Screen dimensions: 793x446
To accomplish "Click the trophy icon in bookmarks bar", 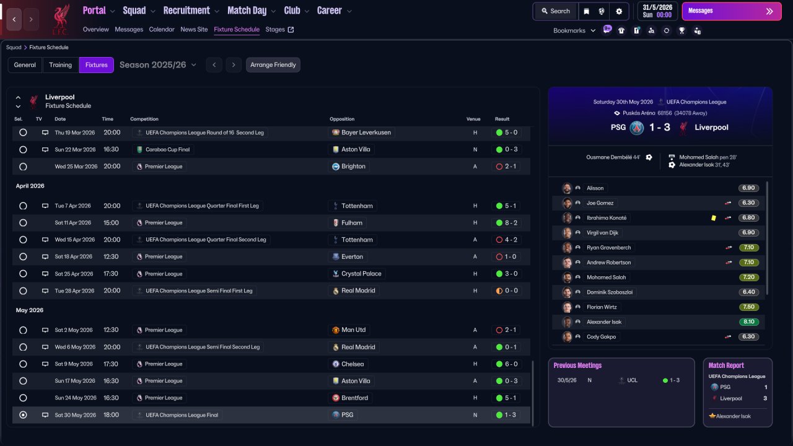I will coord(682,30).
